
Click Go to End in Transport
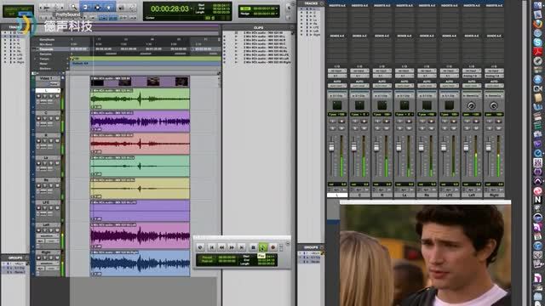coord(242,247)
